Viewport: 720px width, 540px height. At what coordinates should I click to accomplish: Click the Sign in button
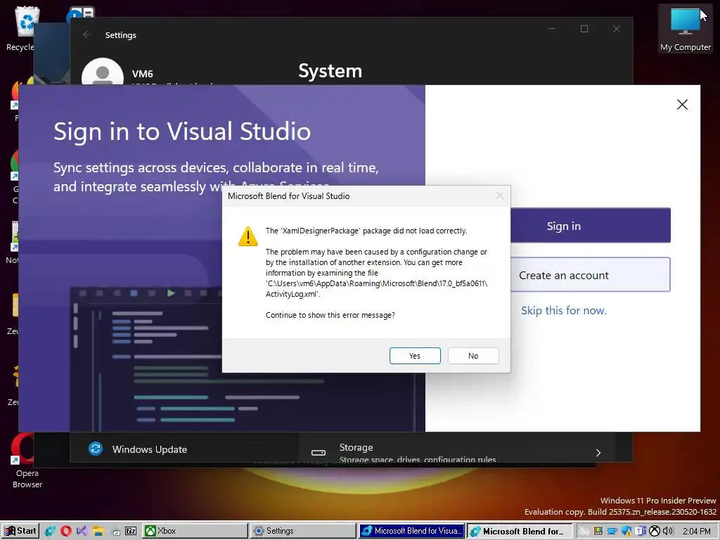click(591, 226)
